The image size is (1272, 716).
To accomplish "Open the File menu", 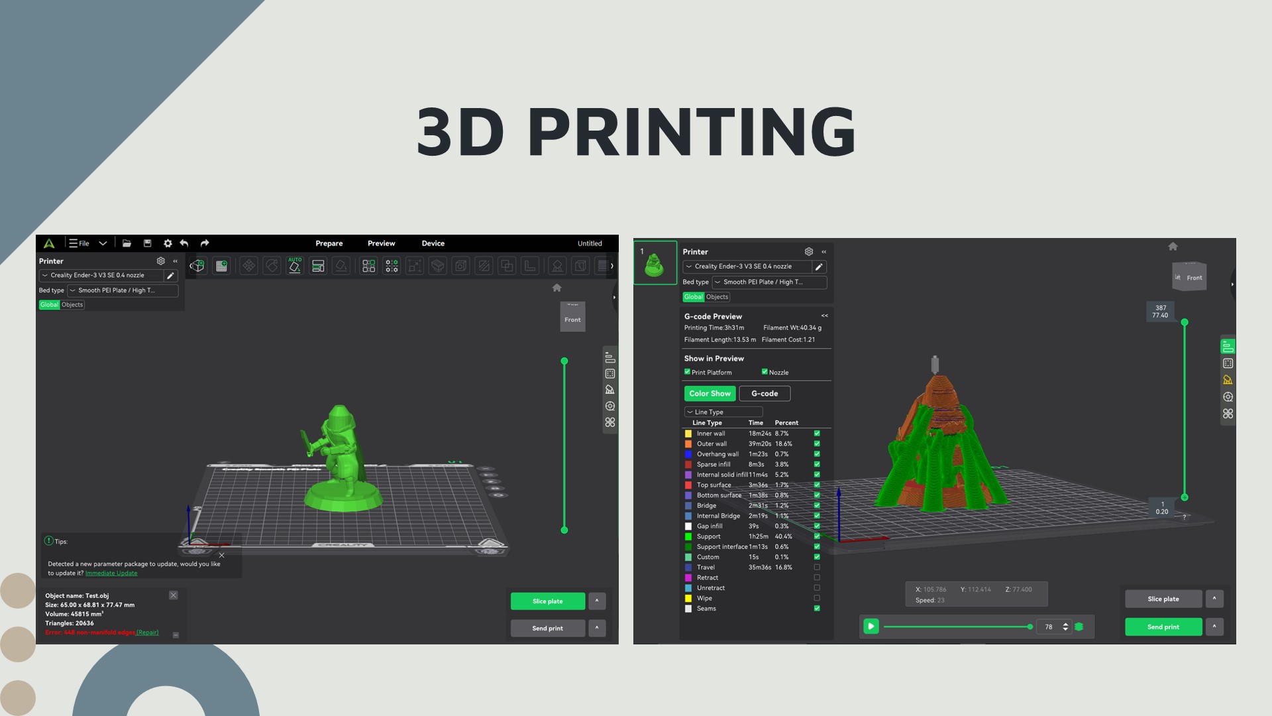I will [79, 243].
